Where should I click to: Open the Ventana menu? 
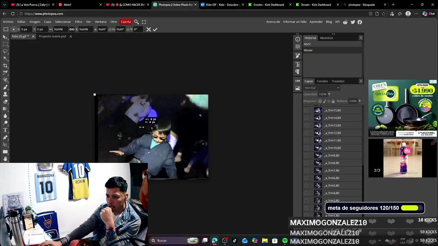click(x=101, y=22)
